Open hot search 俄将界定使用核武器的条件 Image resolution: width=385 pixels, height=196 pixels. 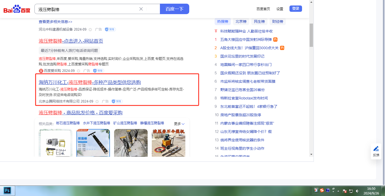[242, 140]
